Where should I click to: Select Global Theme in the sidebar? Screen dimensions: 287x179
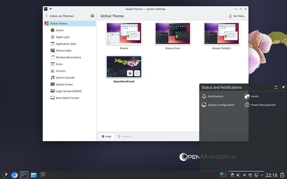pyautogui.click(x=69, y=23)
